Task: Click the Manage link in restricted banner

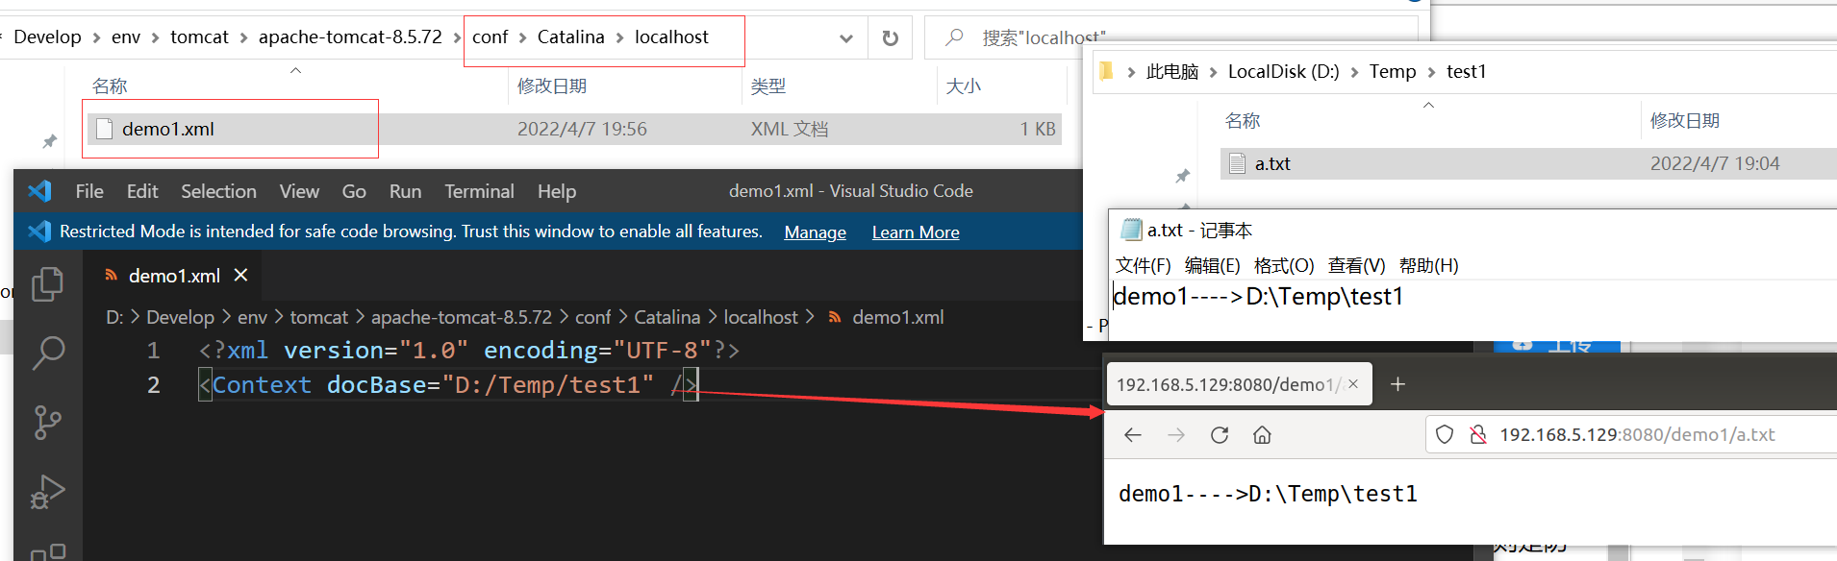Action: tap(815, 232)
